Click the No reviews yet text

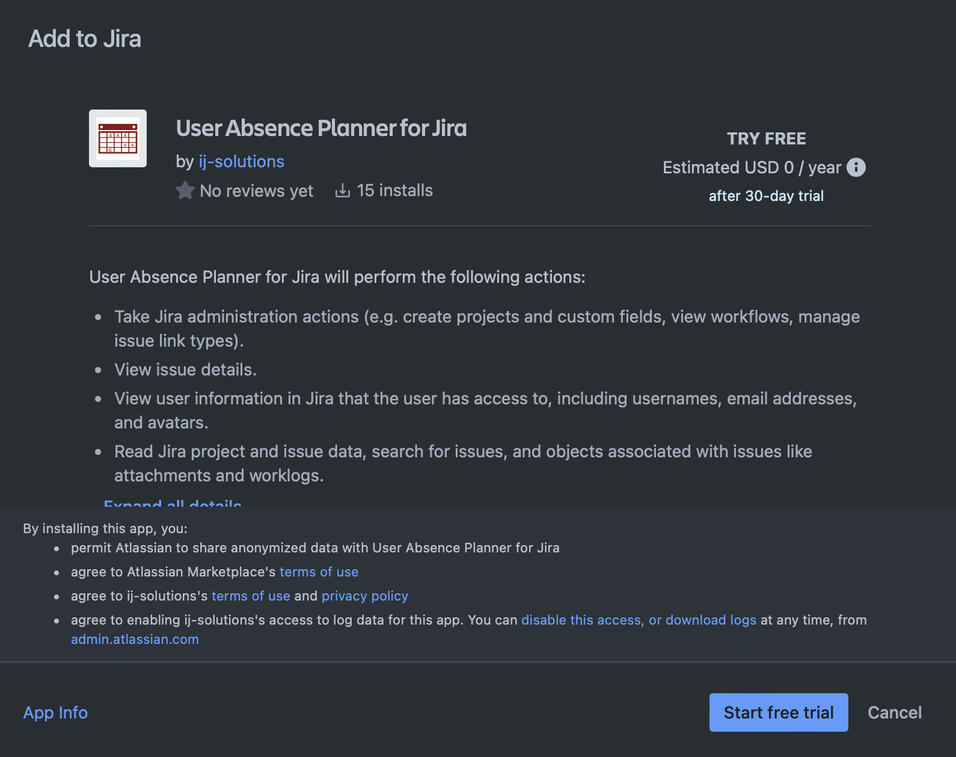coord(256,191)
